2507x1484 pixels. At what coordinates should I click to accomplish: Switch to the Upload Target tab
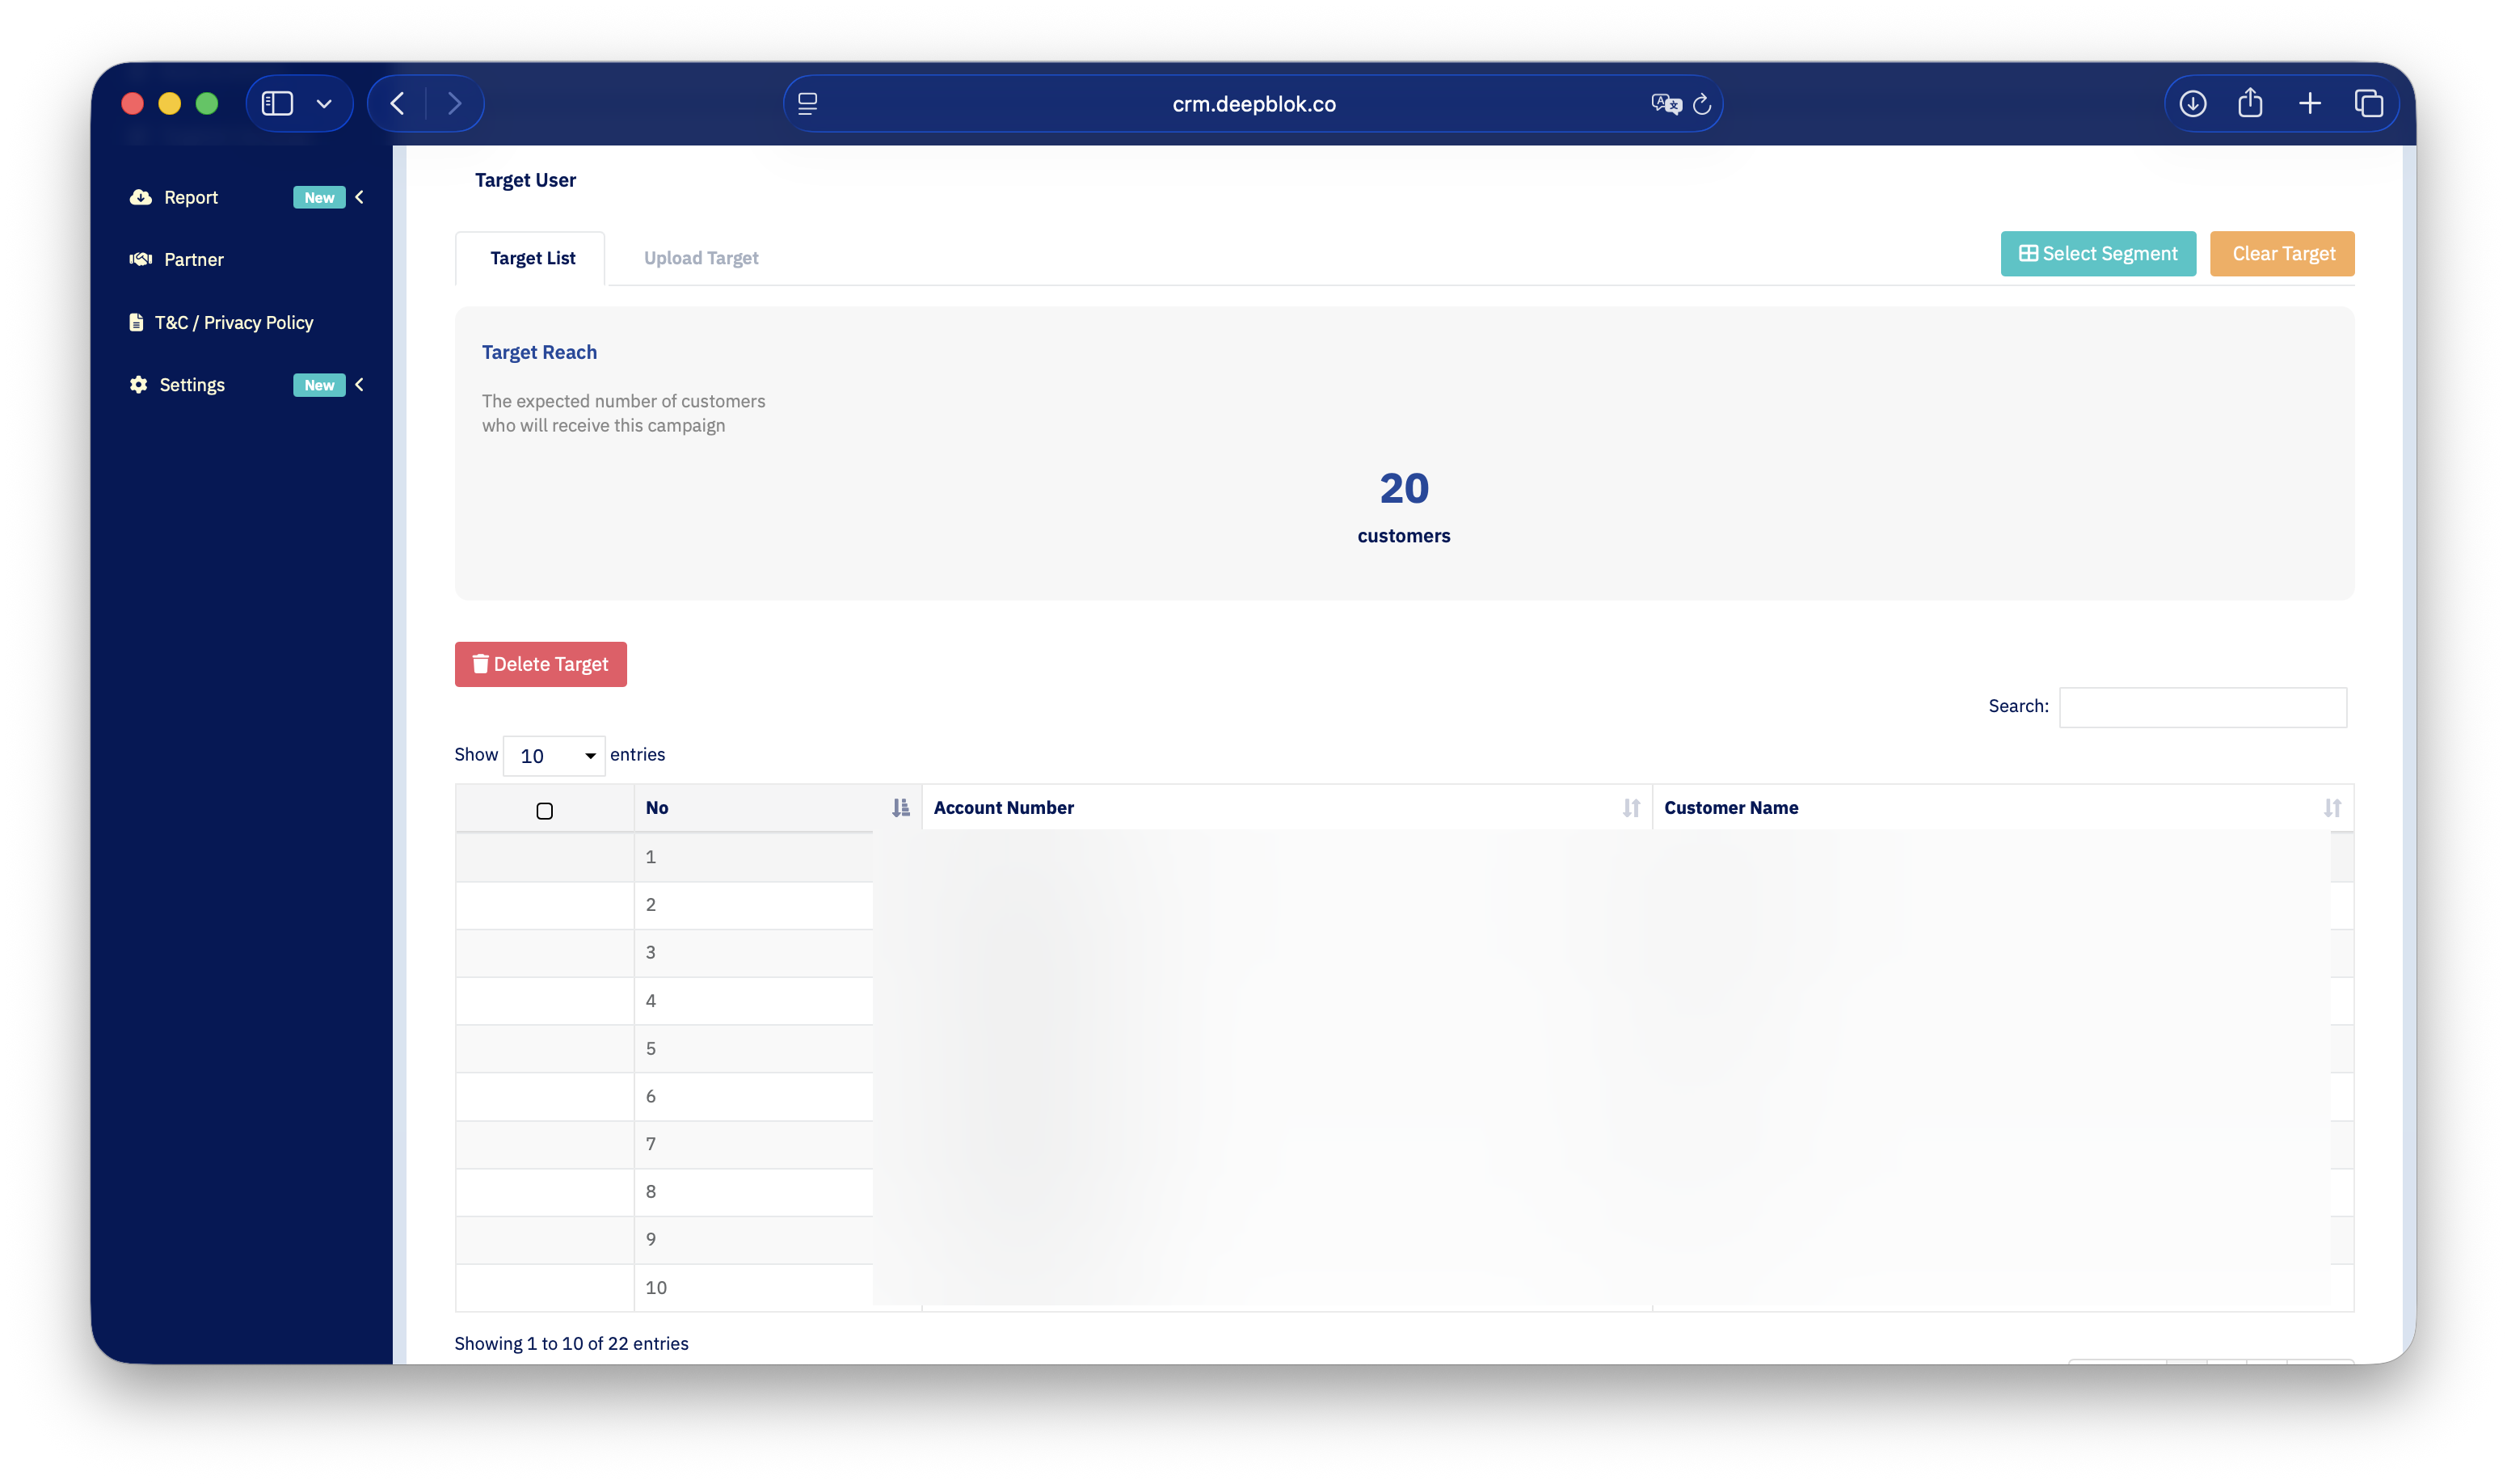click(x=701, y=258)
